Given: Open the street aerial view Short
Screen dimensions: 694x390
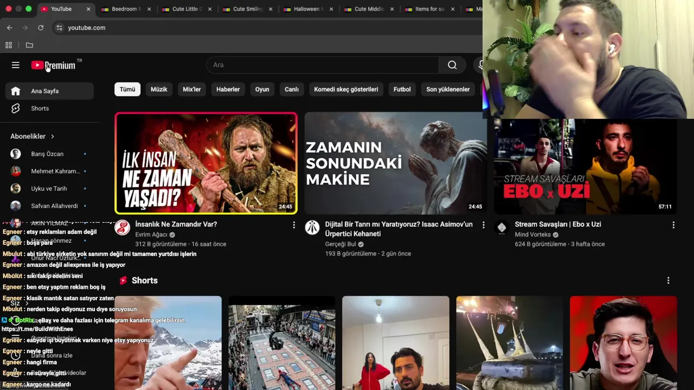Looking at the screenshot, I should click(282, 343).
